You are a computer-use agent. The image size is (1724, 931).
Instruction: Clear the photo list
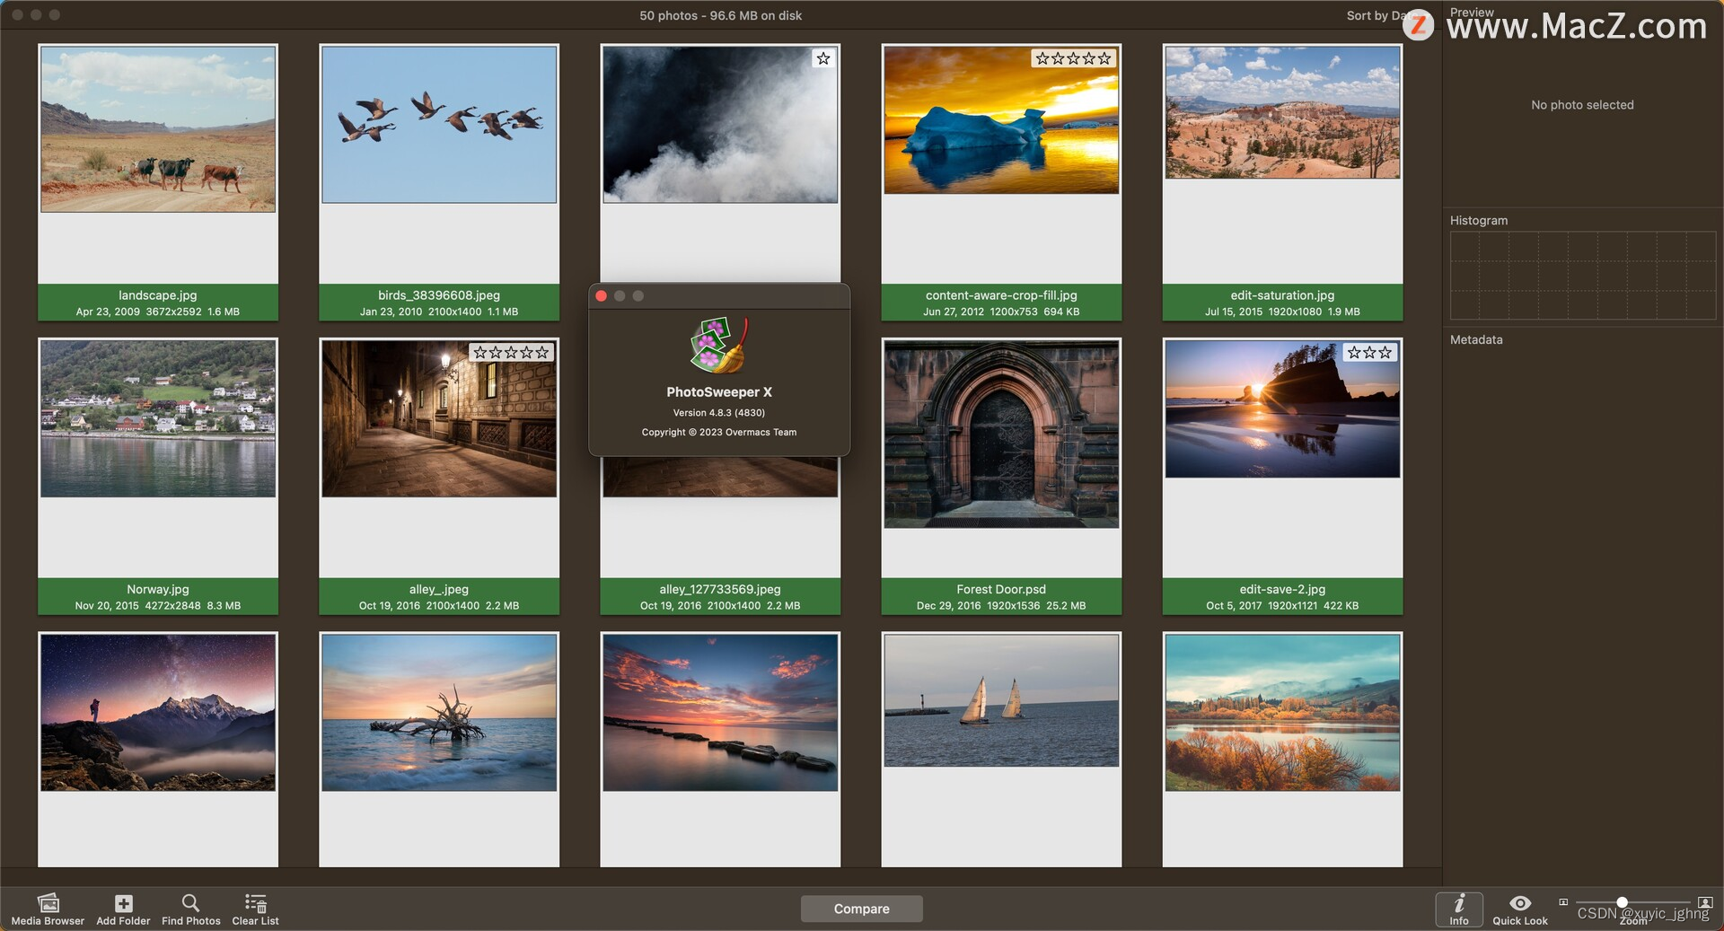pyautogui.click(x=255, y=909)
